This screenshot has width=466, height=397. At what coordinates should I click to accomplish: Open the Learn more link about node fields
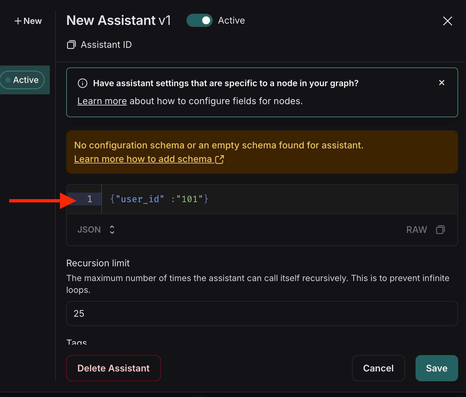(x=102, y=101)
